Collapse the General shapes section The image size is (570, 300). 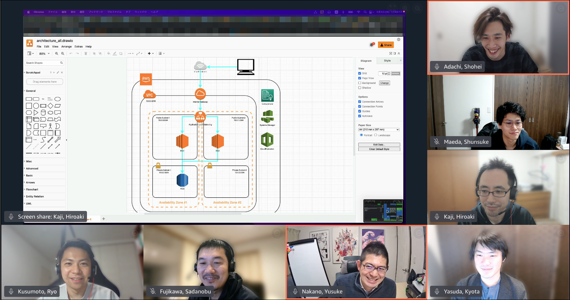coord(30,91)
